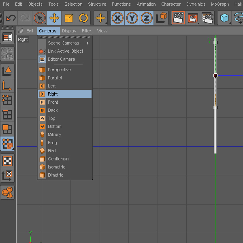Switch to Texture mode checkerboard icon
The width and height of the screenshot is (243, 243).
pyautogui.click(x=7, y=161)
